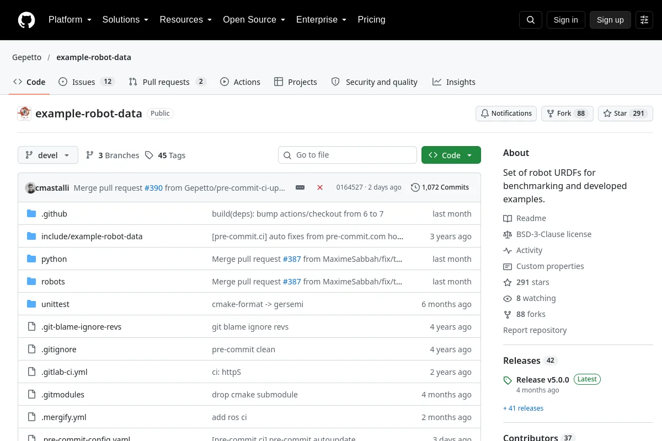Open the .github folder icon

pyautogui.click(x=31, y=214)
